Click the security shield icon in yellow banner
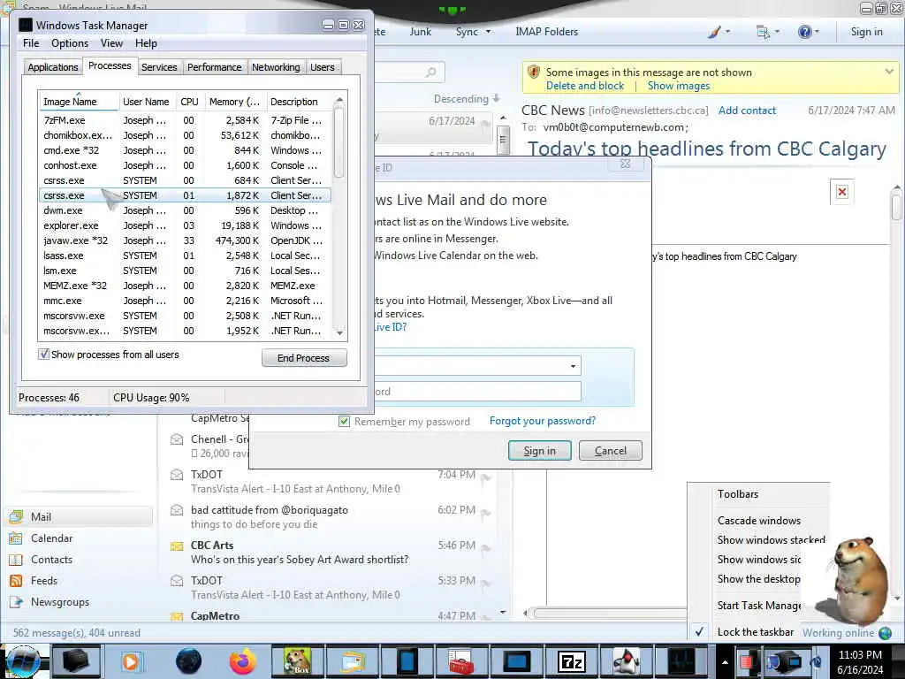Screen dimensions: 905x679 pos(534,72)
